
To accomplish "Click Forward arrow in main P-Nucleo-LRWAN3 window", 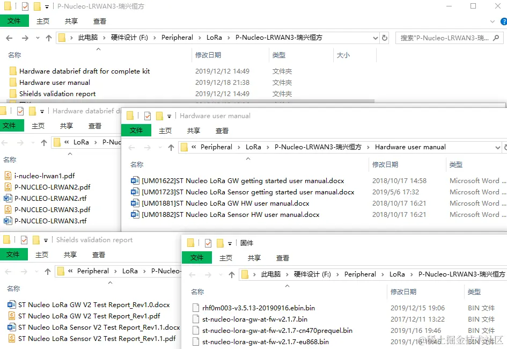I will [25, 38].
